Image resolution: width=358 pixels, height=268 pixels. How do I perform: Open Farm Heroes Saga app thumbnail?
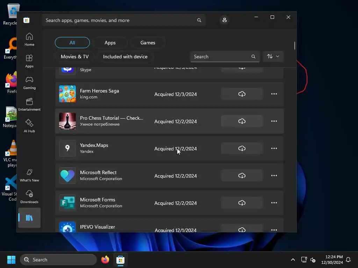click(x=67, y=94)
